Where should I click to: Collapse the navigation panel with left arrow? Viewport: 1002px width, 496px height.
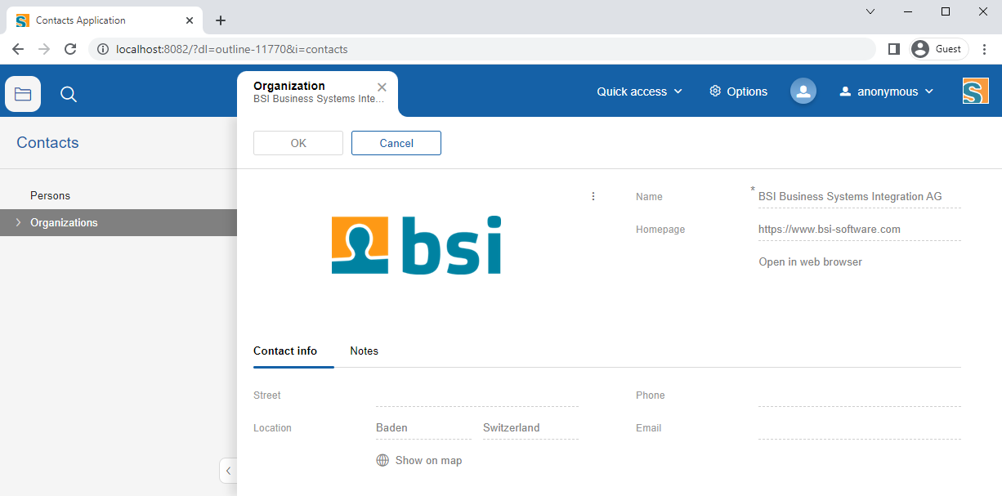[228, 471]
